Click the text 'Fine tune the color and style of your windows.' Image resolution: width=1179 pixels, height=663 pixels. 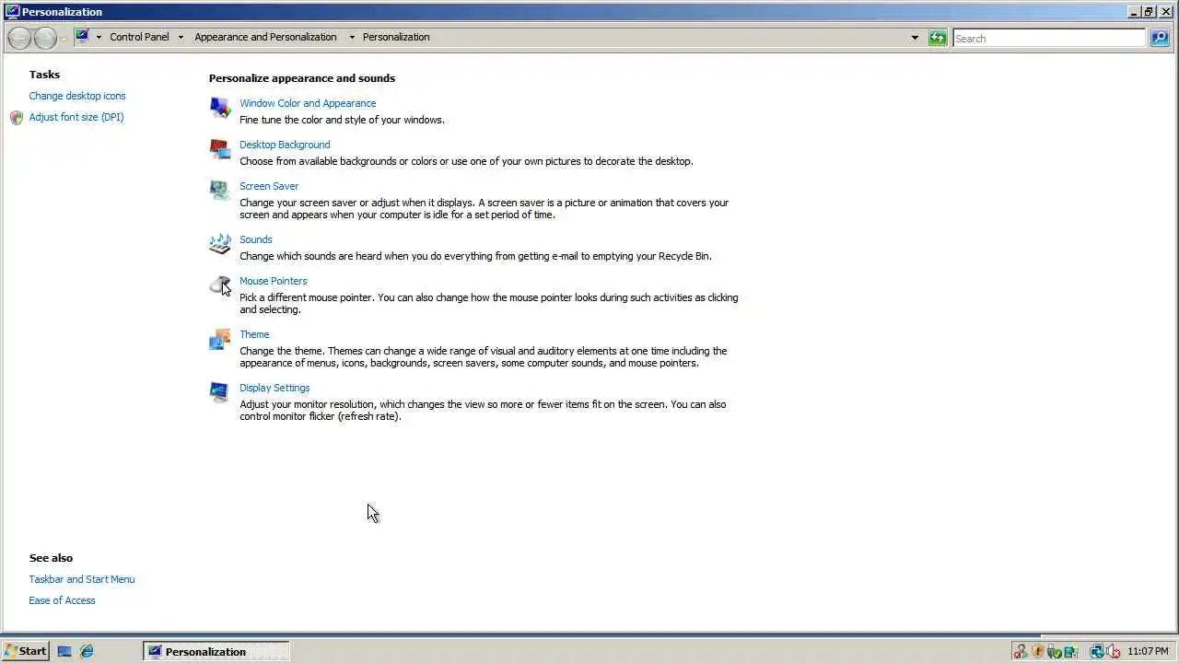pyautogui.click(x=342, y=120)
